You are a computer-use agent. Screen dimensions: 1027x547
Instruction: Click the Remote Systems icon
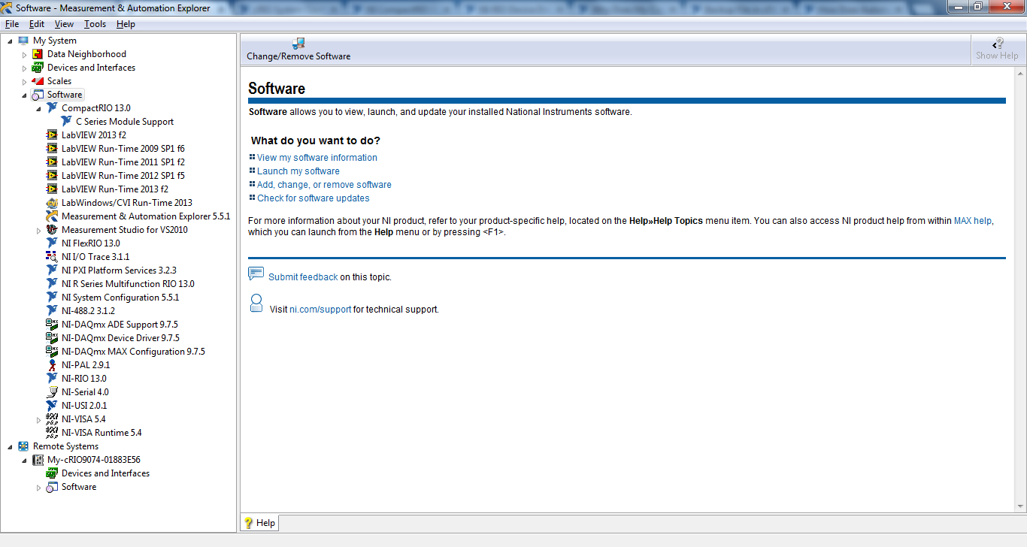23,446
